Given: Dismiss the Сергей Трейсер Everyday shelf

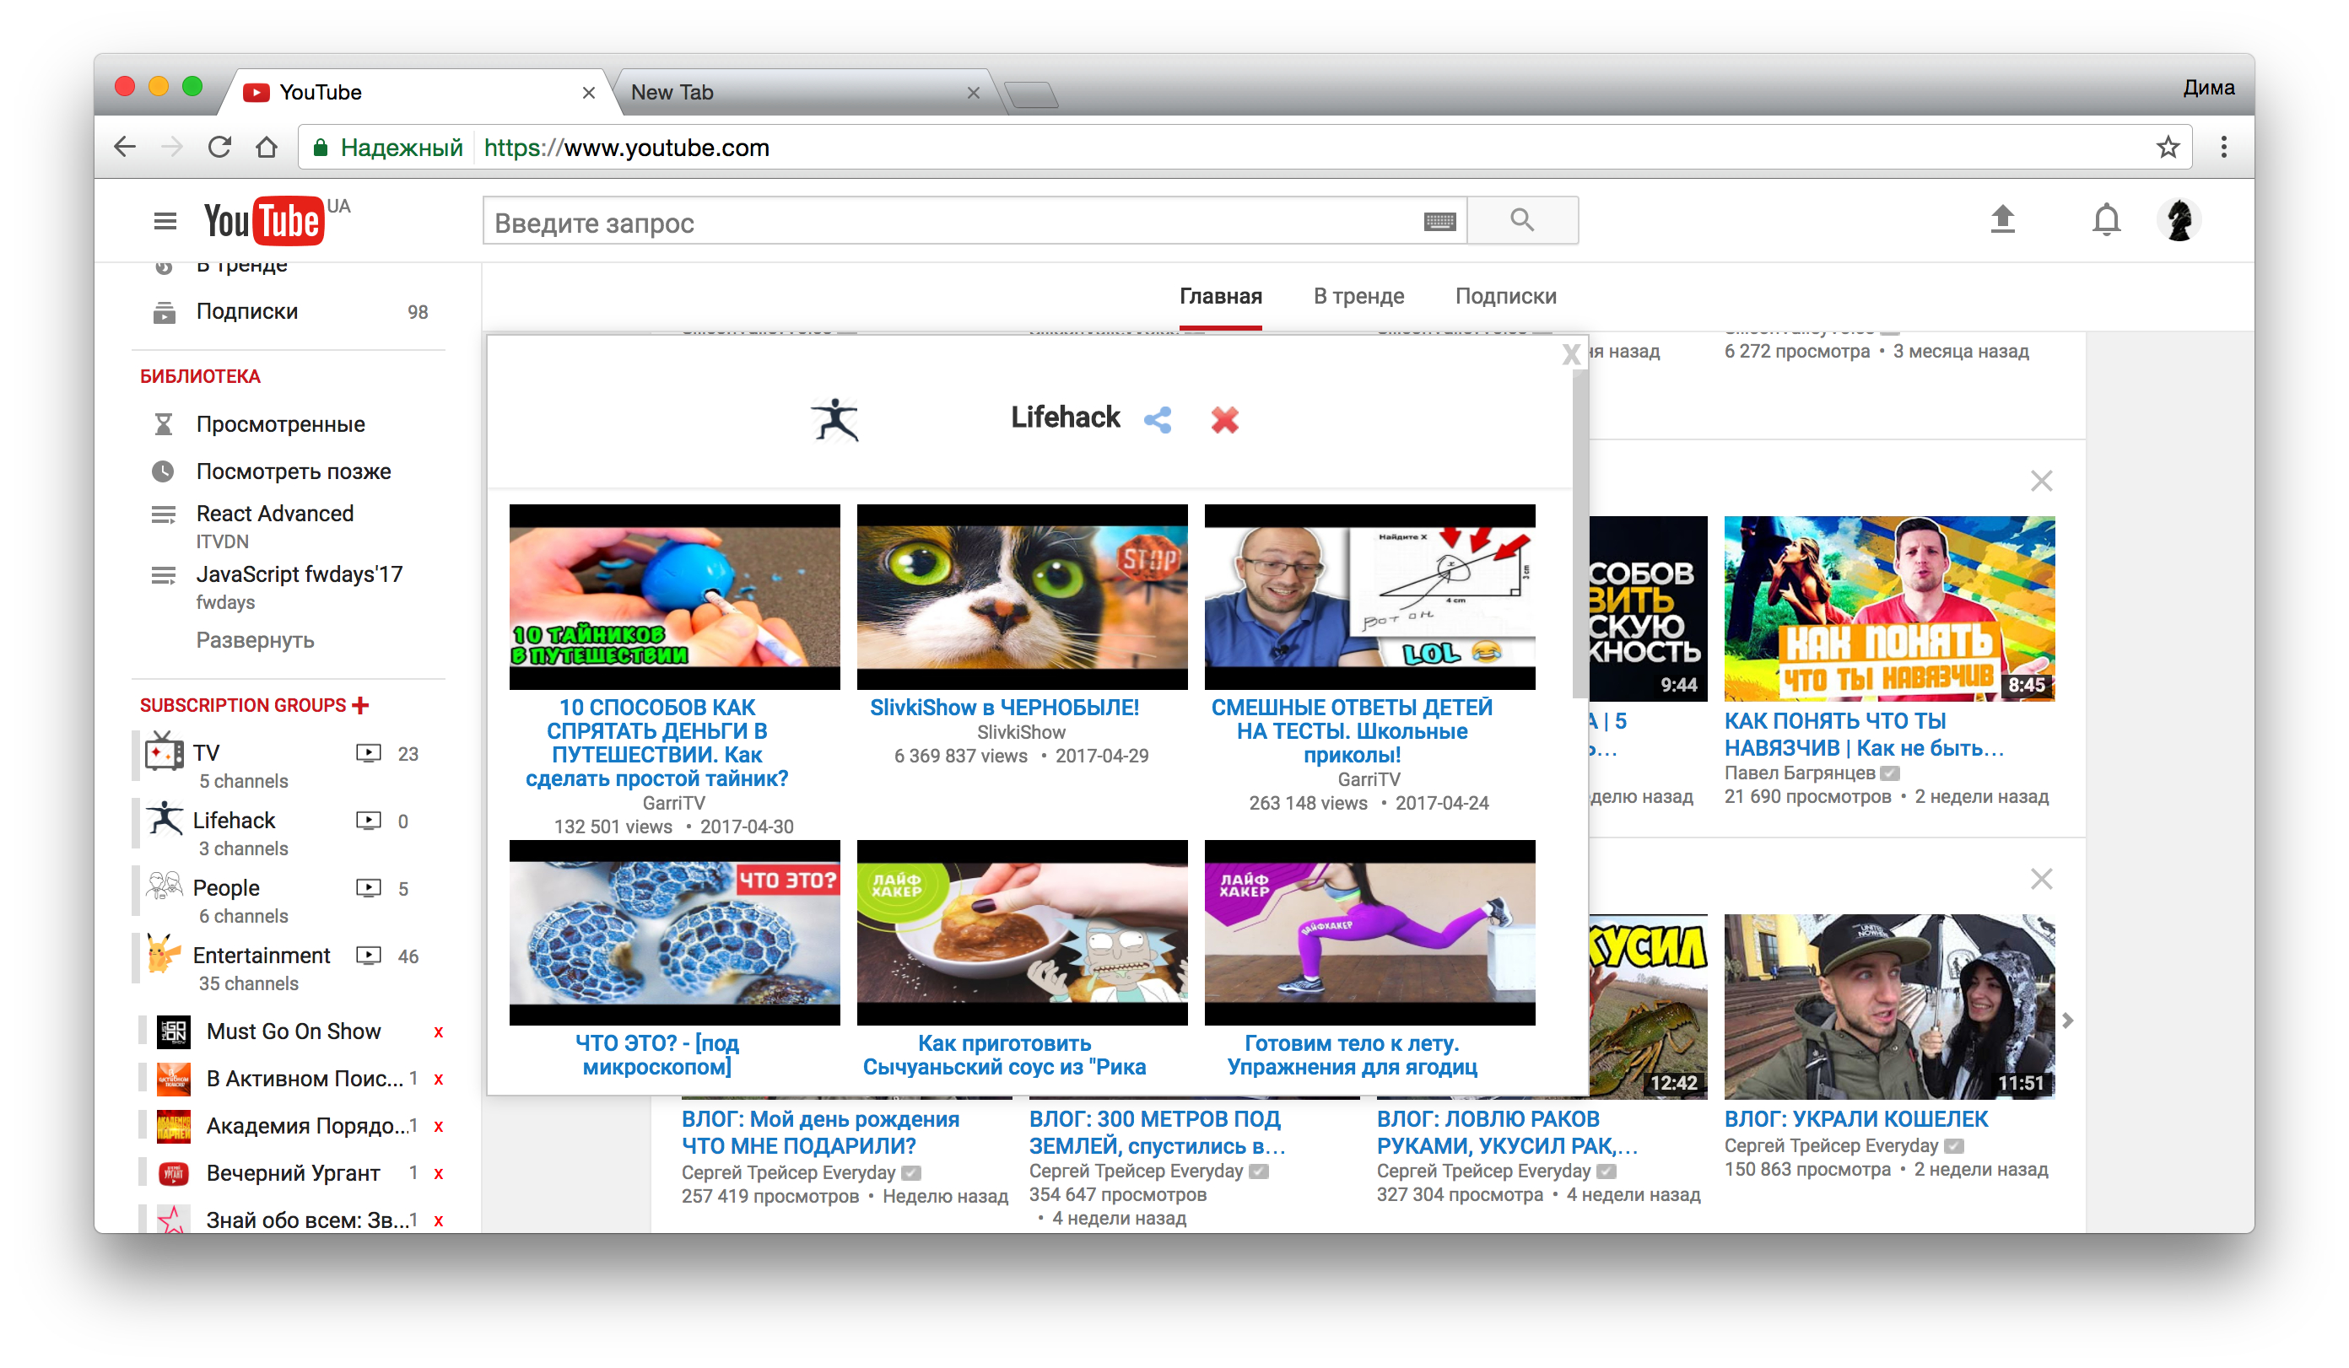Looking at the screenshot, I should 2041,879.
